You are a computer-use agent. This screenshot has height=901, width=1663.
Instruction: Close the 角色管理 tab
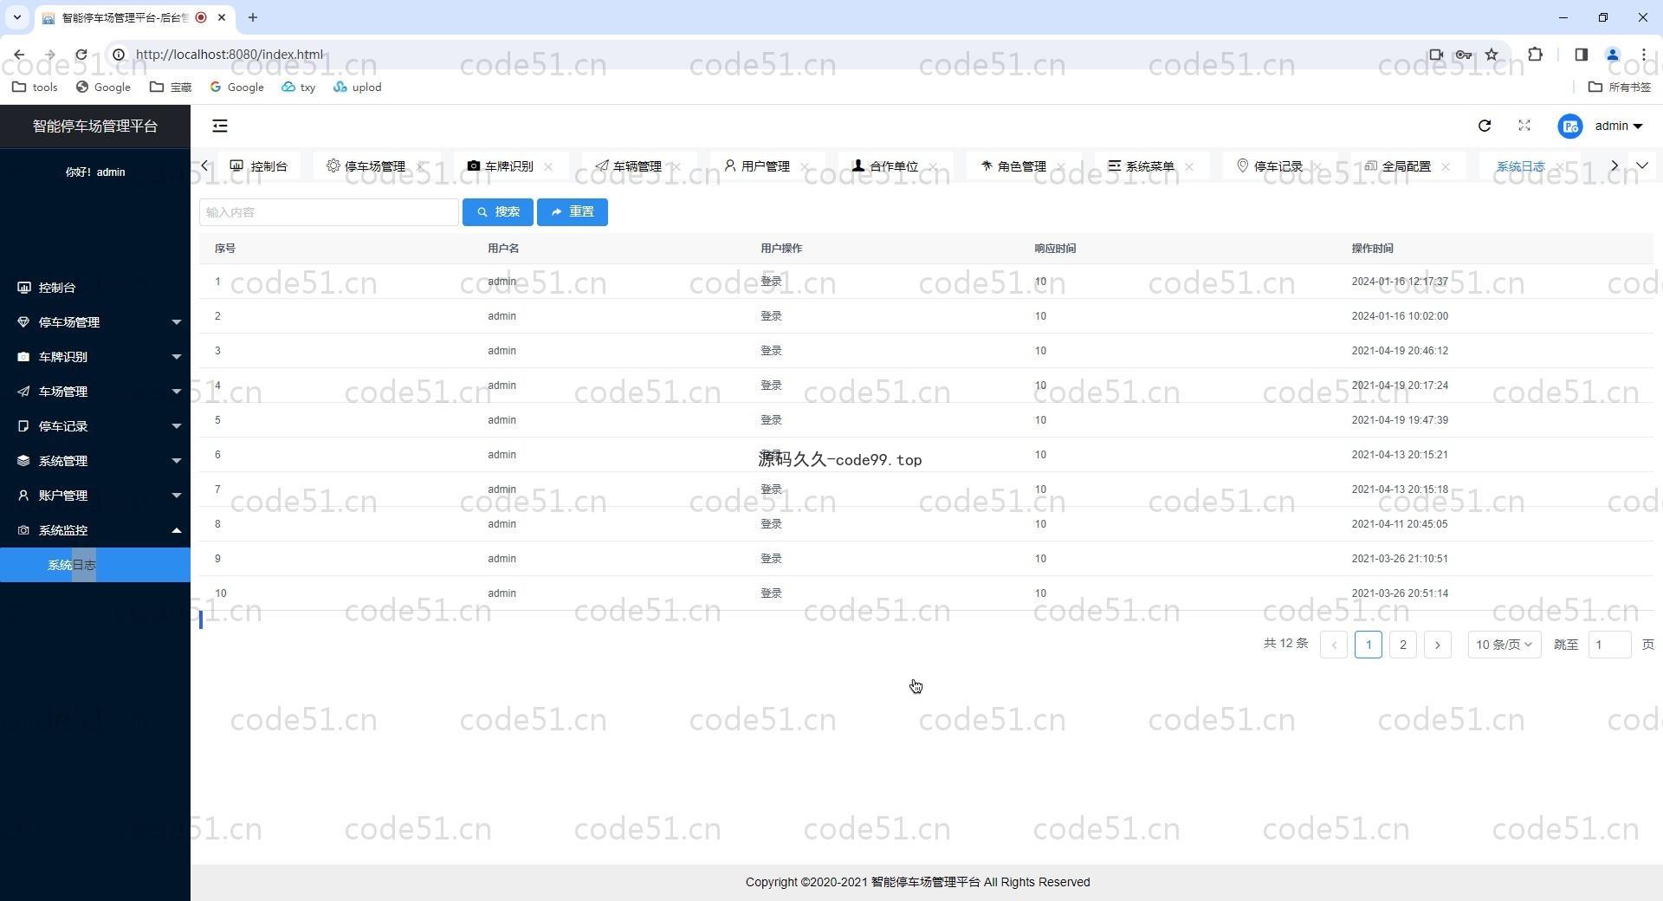click(1061, 166)
